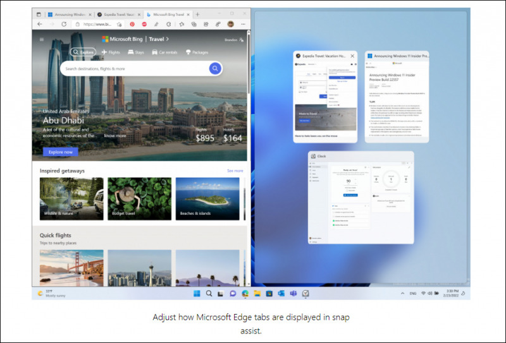Click the weather widget on the taskbar

pyautogui.click(x=52, y=293)
